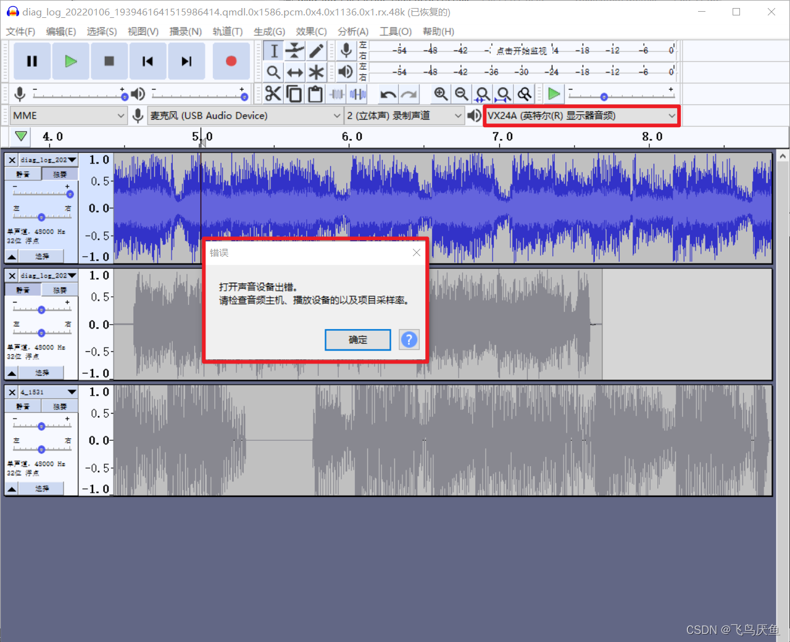Toggle Mute on the first diag_log track
This screenshot has width=790, height=642.
(23, 174)
